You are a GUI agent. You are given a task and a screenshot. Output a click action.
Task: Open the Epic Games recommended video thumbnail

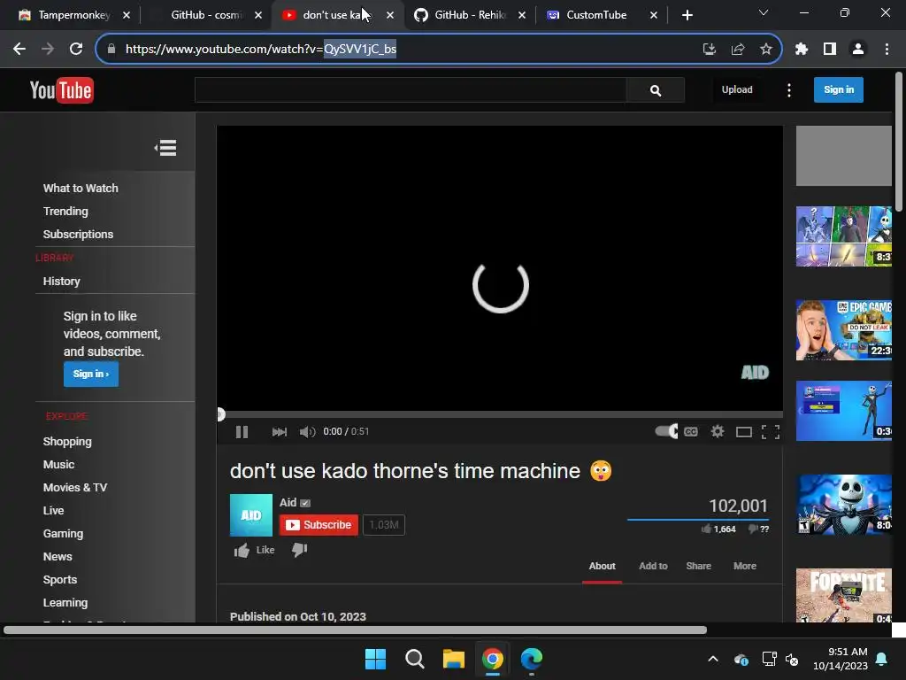pyautogui.click(x=843, y=329)
